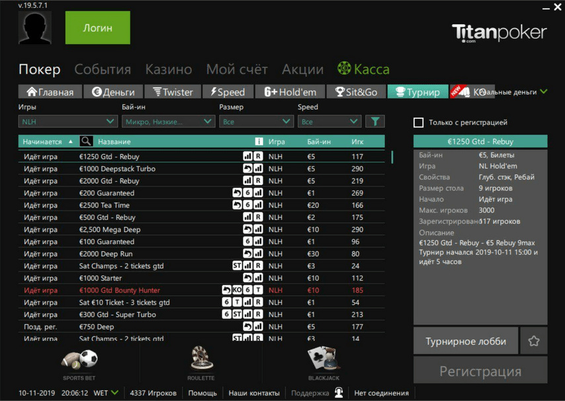Switch to the 6+ Hold'em tab
This screenshot has height=401, width=565.
pyautogui.click(x=290, y=92)
